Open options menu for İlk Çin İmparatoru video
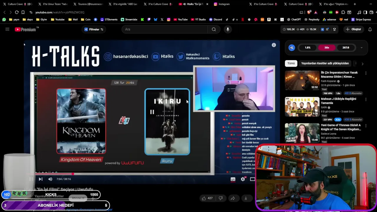 tap(366, 73)
